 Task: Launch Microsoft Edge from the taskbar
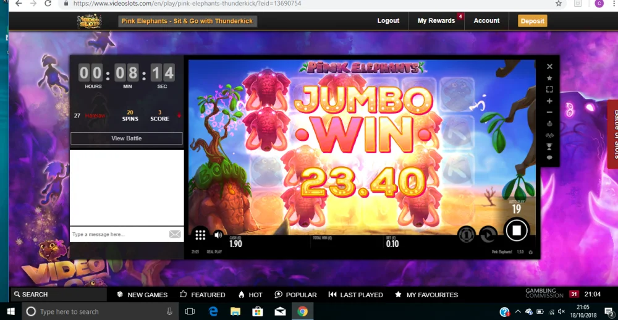click(213, 312)
